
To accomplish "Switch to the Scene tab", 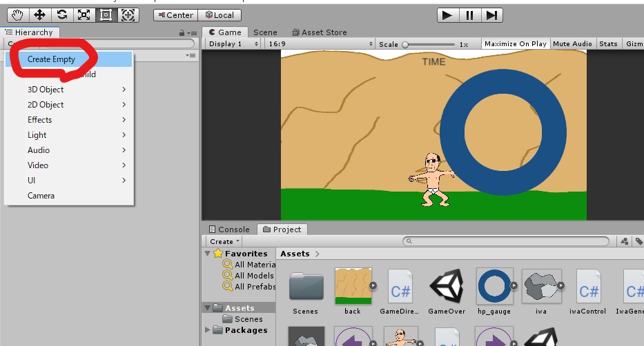I will [x=265, y=32].
